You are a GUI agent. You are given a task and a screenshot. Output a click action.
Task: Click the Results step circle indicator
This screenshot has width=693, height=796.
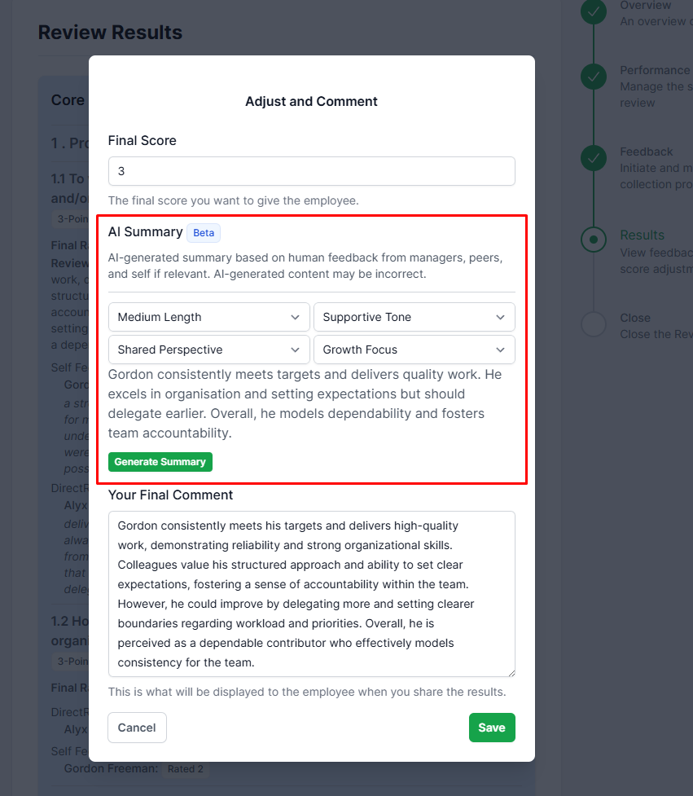593,240
